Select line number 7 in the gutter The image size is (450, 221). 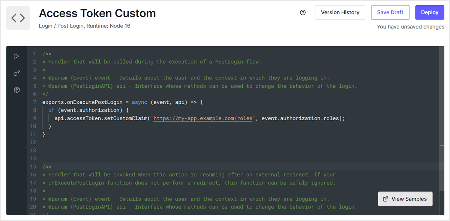pos(34,102)
